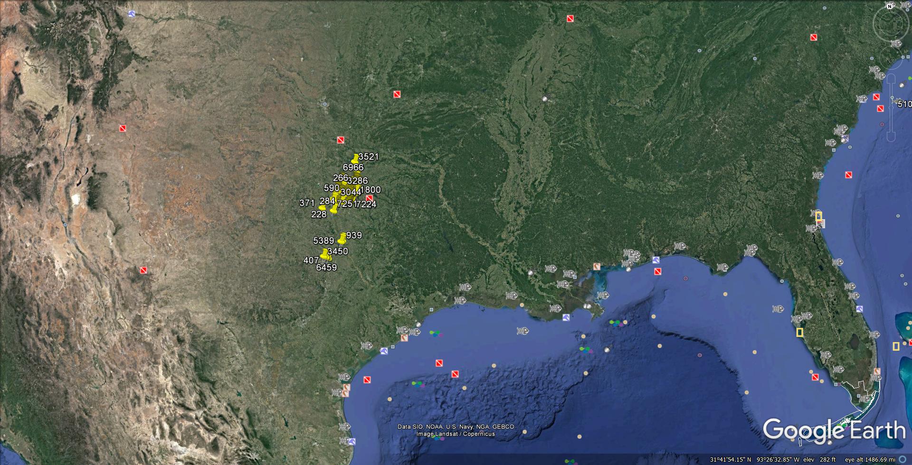Open the wave icon on Florida's east coast
This screenshot has height=465, width=912.
point(859,309)
